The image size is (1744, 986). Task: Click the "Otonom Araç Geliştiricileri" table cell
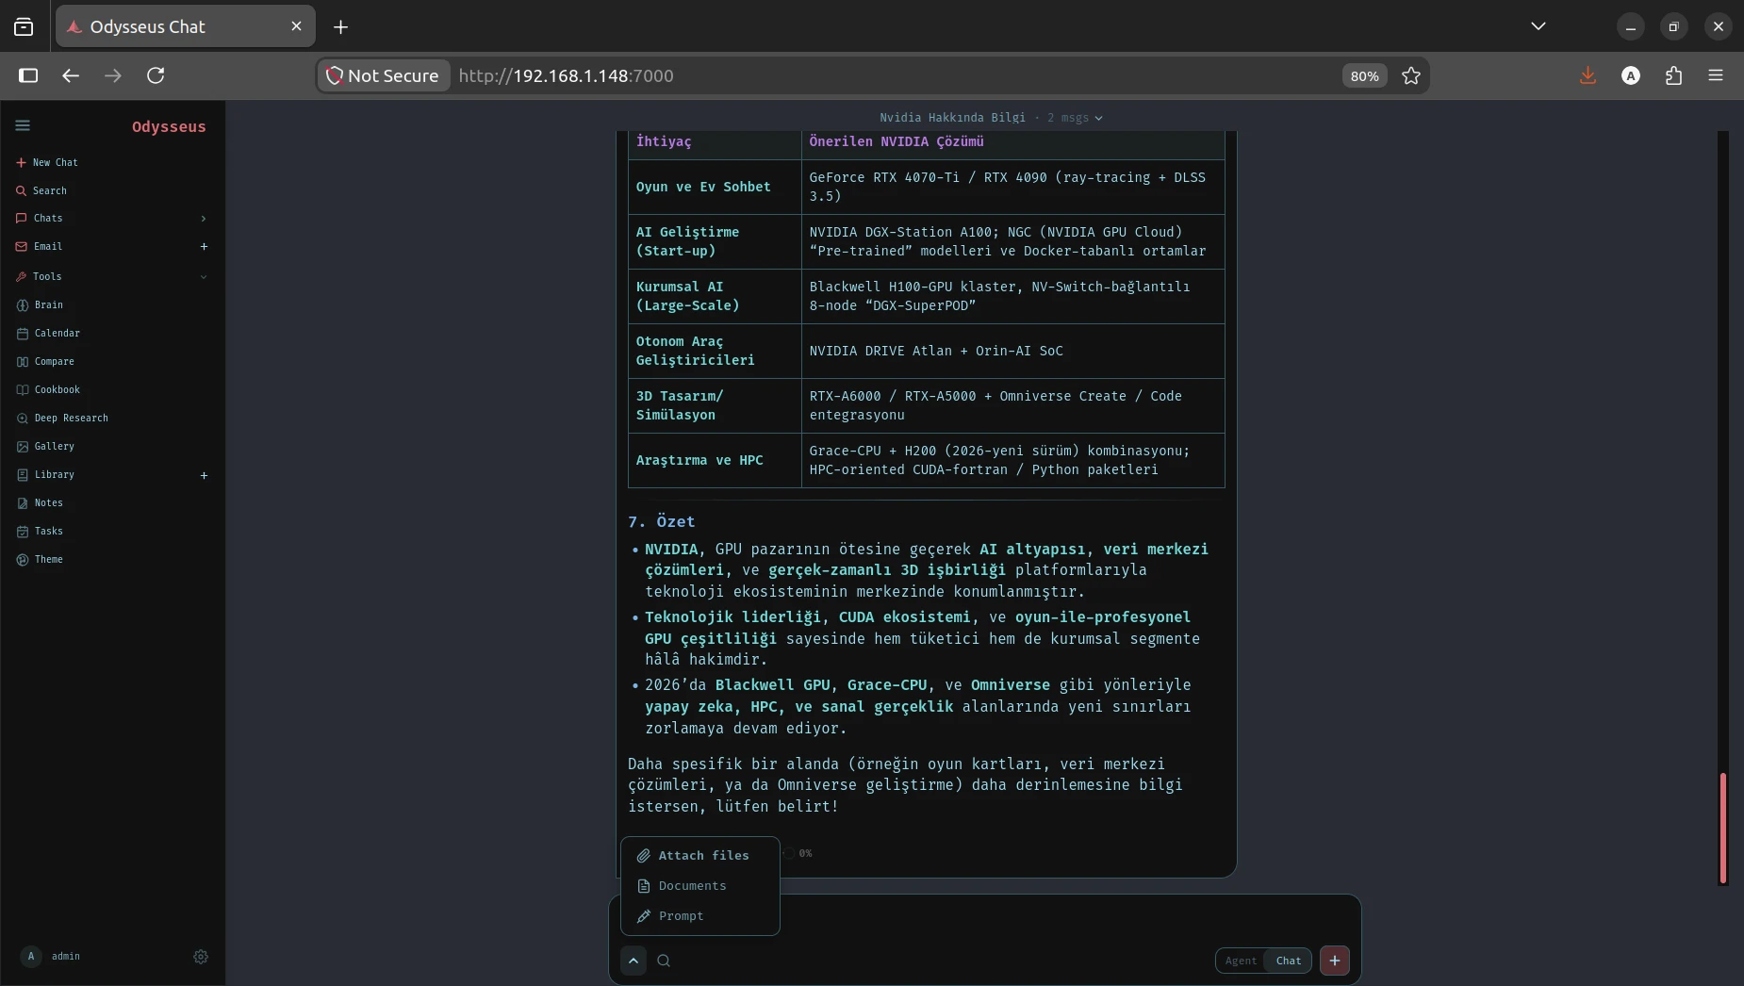(715, 351)
